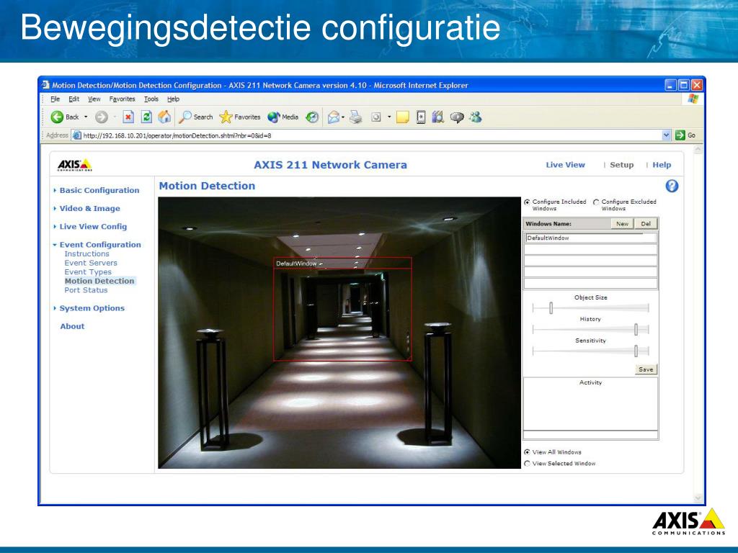Open the Tools menu
This screenshot has height=553, width=738.
pos(151,99)
